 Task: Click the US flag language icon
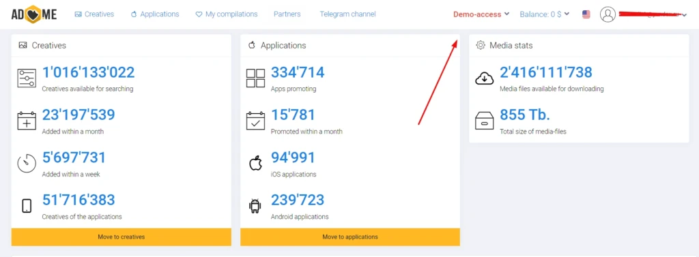click(x=586, y=14)
